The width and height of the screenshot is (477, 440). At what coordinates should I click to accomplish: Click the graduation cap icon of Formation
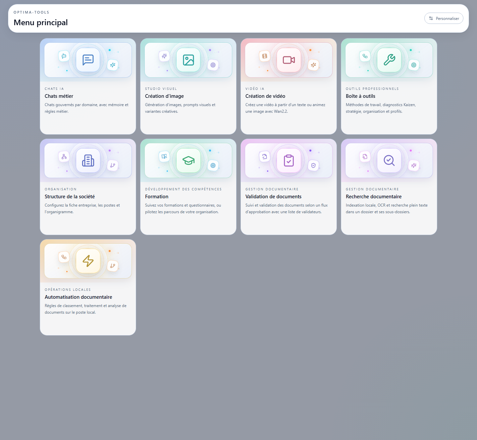(188, 160)
